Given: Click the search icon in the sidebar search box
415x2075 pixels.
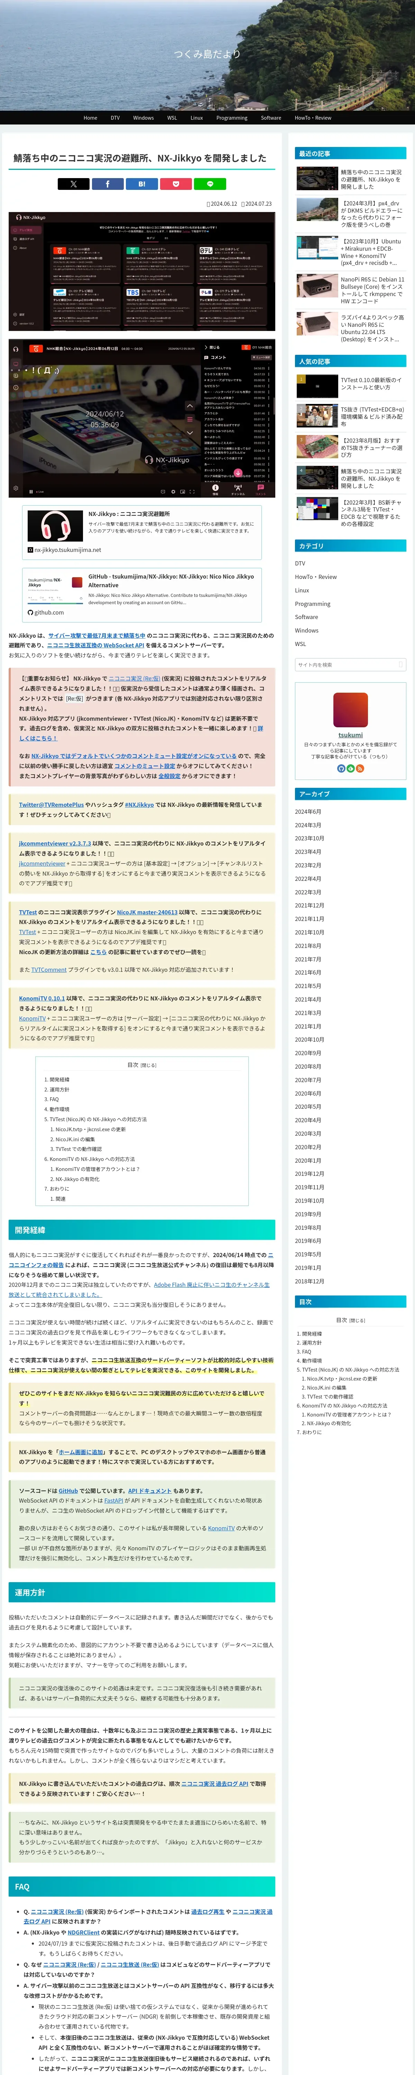Looking at the screenshot, I should coord(400,665).
